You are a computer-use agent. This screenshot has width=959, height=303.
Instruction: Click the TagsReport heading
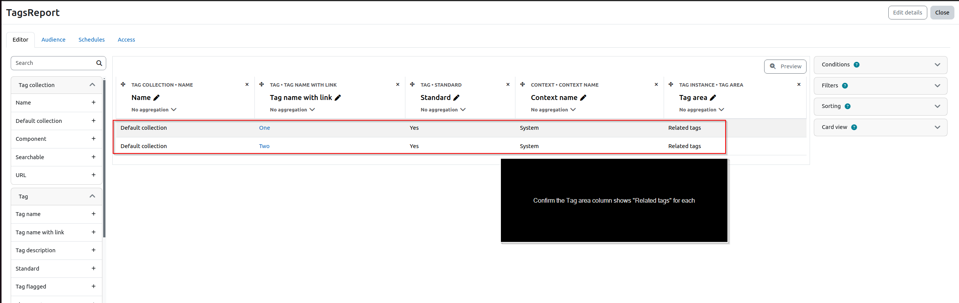[x=33, y=13]
